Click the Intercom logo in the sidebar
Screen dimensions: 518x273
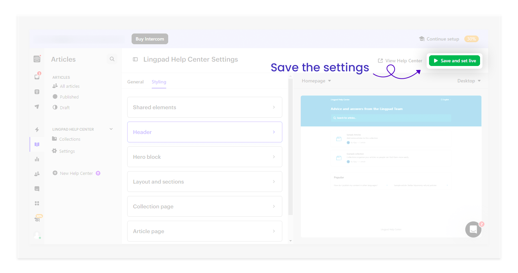37,59
